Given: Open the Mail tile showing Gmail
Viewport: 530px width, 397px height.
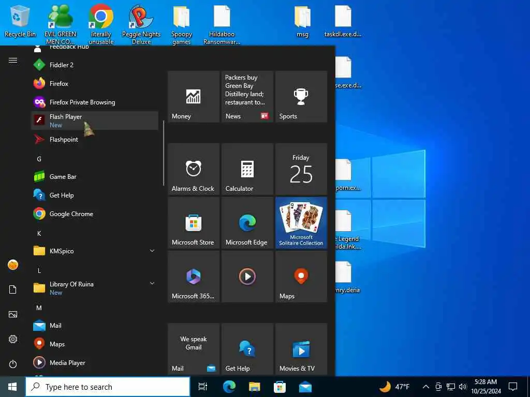Looking at the screenshot, I should [194, 349].
